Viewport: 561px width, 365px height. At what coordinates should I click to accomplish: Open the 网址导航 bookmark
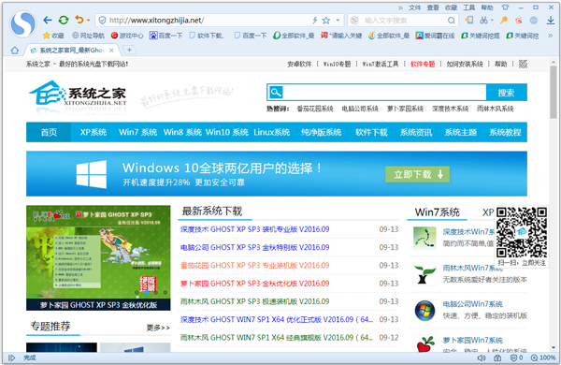click(88, 36)
